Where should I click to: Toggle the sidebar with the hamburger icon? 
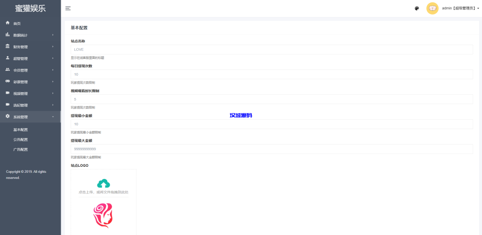pyautogui.click(x=68, y=8)
